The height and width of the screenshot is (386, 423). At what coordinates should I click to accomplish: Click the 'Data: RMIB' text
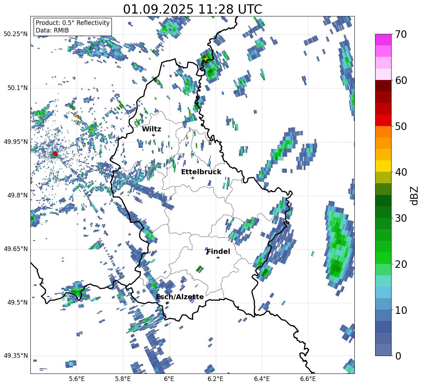[52, 30]
